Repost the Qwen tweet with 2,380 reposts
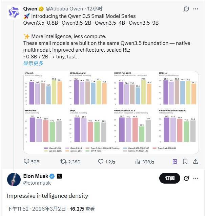Image resolution: width=205 pixels, height=216 pixels. [x=63, y=162]
